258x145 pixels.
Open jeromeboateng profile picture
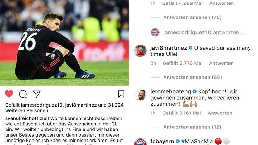click(140, 94)
